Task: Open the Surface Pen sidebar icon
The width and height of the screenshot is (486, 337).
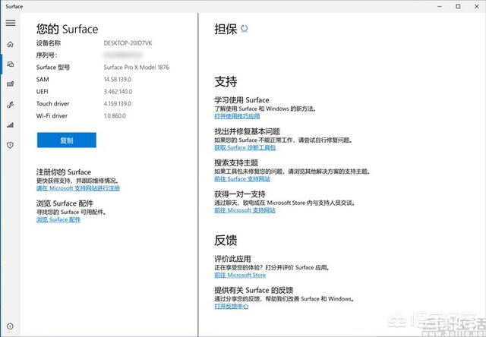Action: [x=11, y=104]
